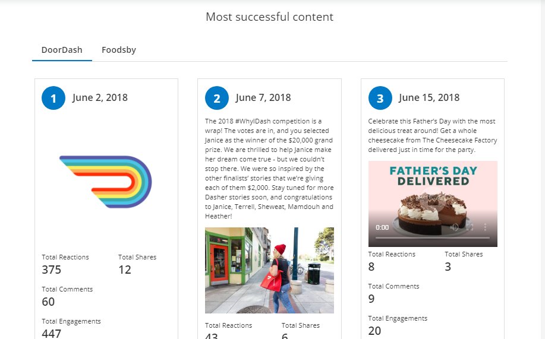Open the Dasher street photo
This screenshot has width=545, height=339.
(269, 270)
